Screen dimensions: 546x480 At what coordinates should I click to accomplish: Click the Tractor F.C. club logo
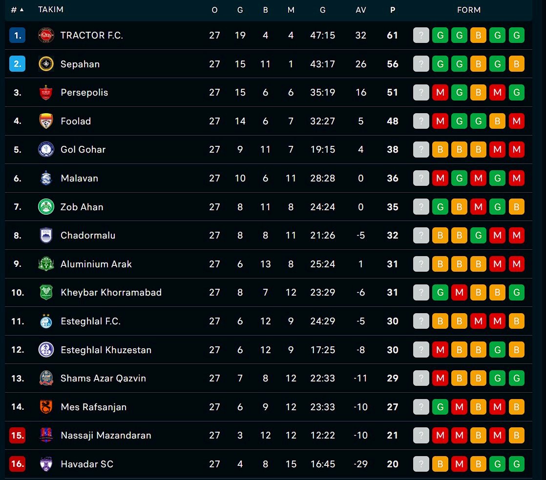(x=46, y=35)
